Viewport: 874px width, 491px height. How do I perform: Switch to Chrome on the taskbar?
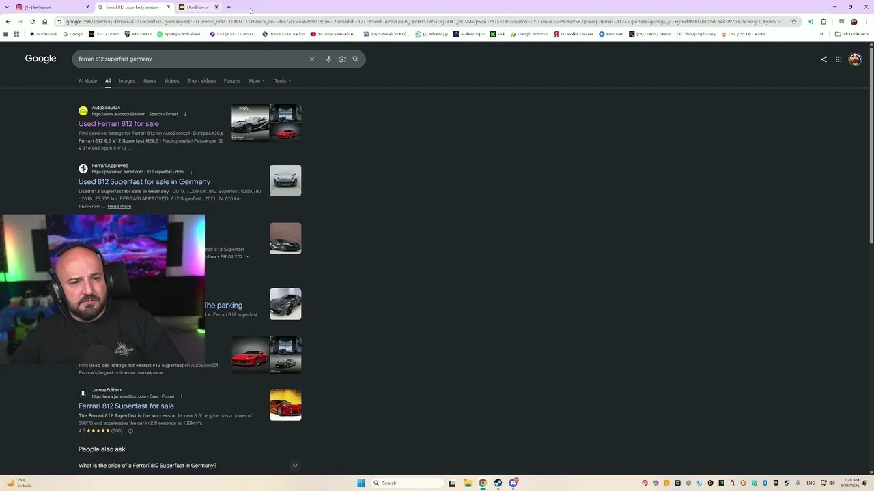[483, 483]
